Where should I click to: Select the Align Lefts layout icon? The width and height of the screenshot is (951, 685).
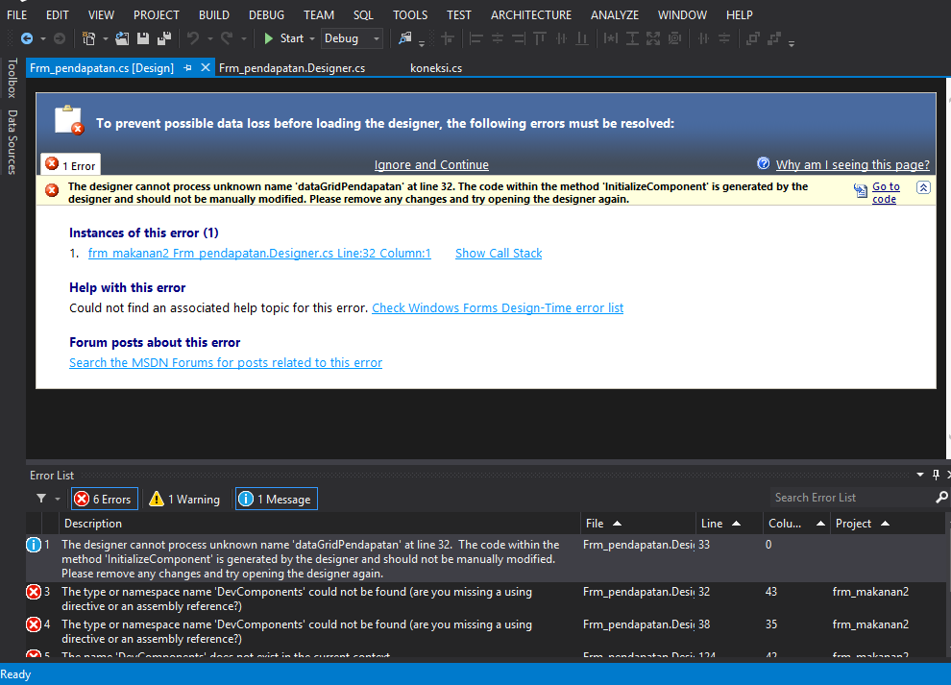tap(475, 38)
